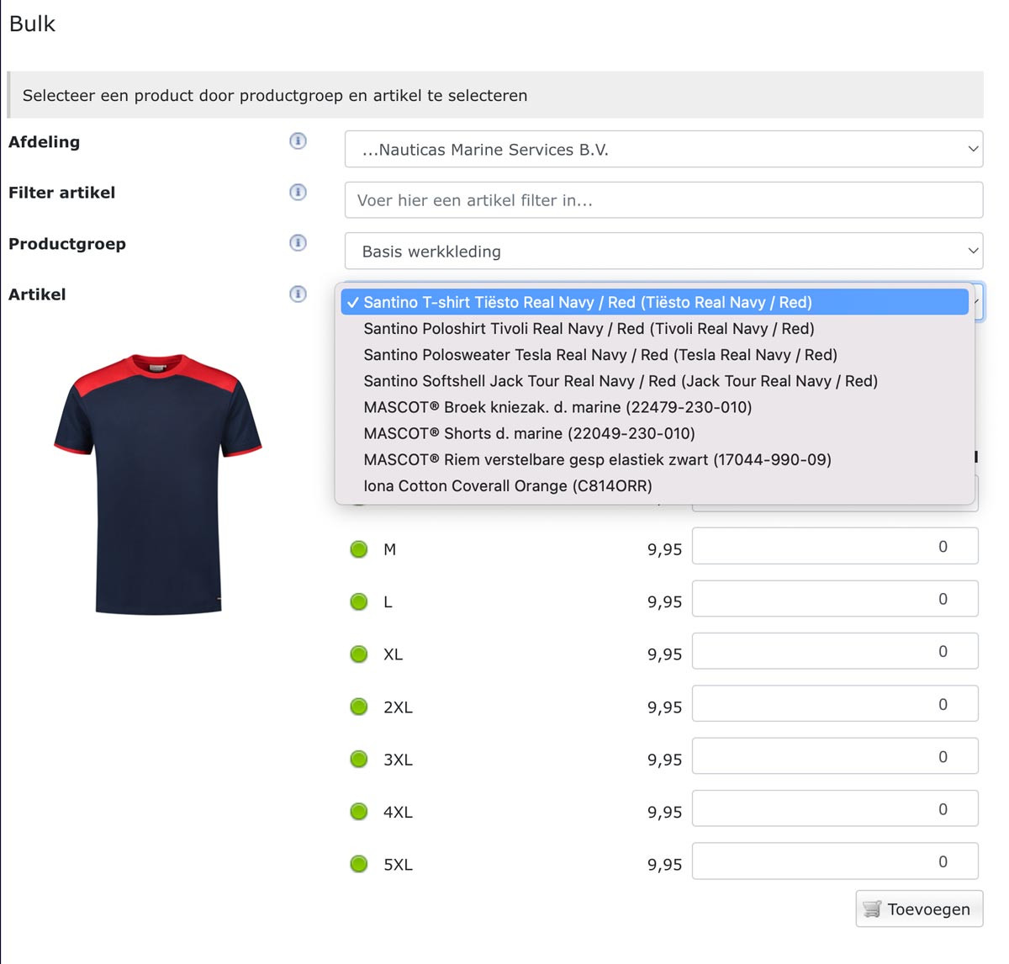Click the 9,95 price in the M row

pyautogui.click(x=664, y=550)
